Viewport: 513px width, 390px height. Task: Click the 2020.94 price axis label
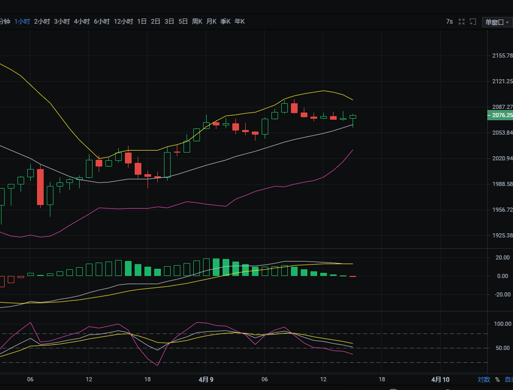502,158
